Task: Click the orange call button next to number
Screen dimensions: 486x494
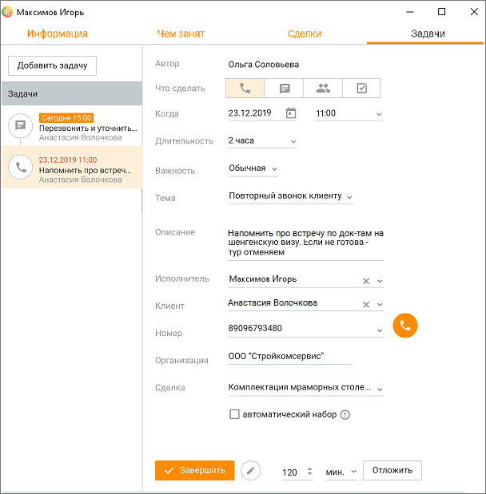Action: click(405, 326)
